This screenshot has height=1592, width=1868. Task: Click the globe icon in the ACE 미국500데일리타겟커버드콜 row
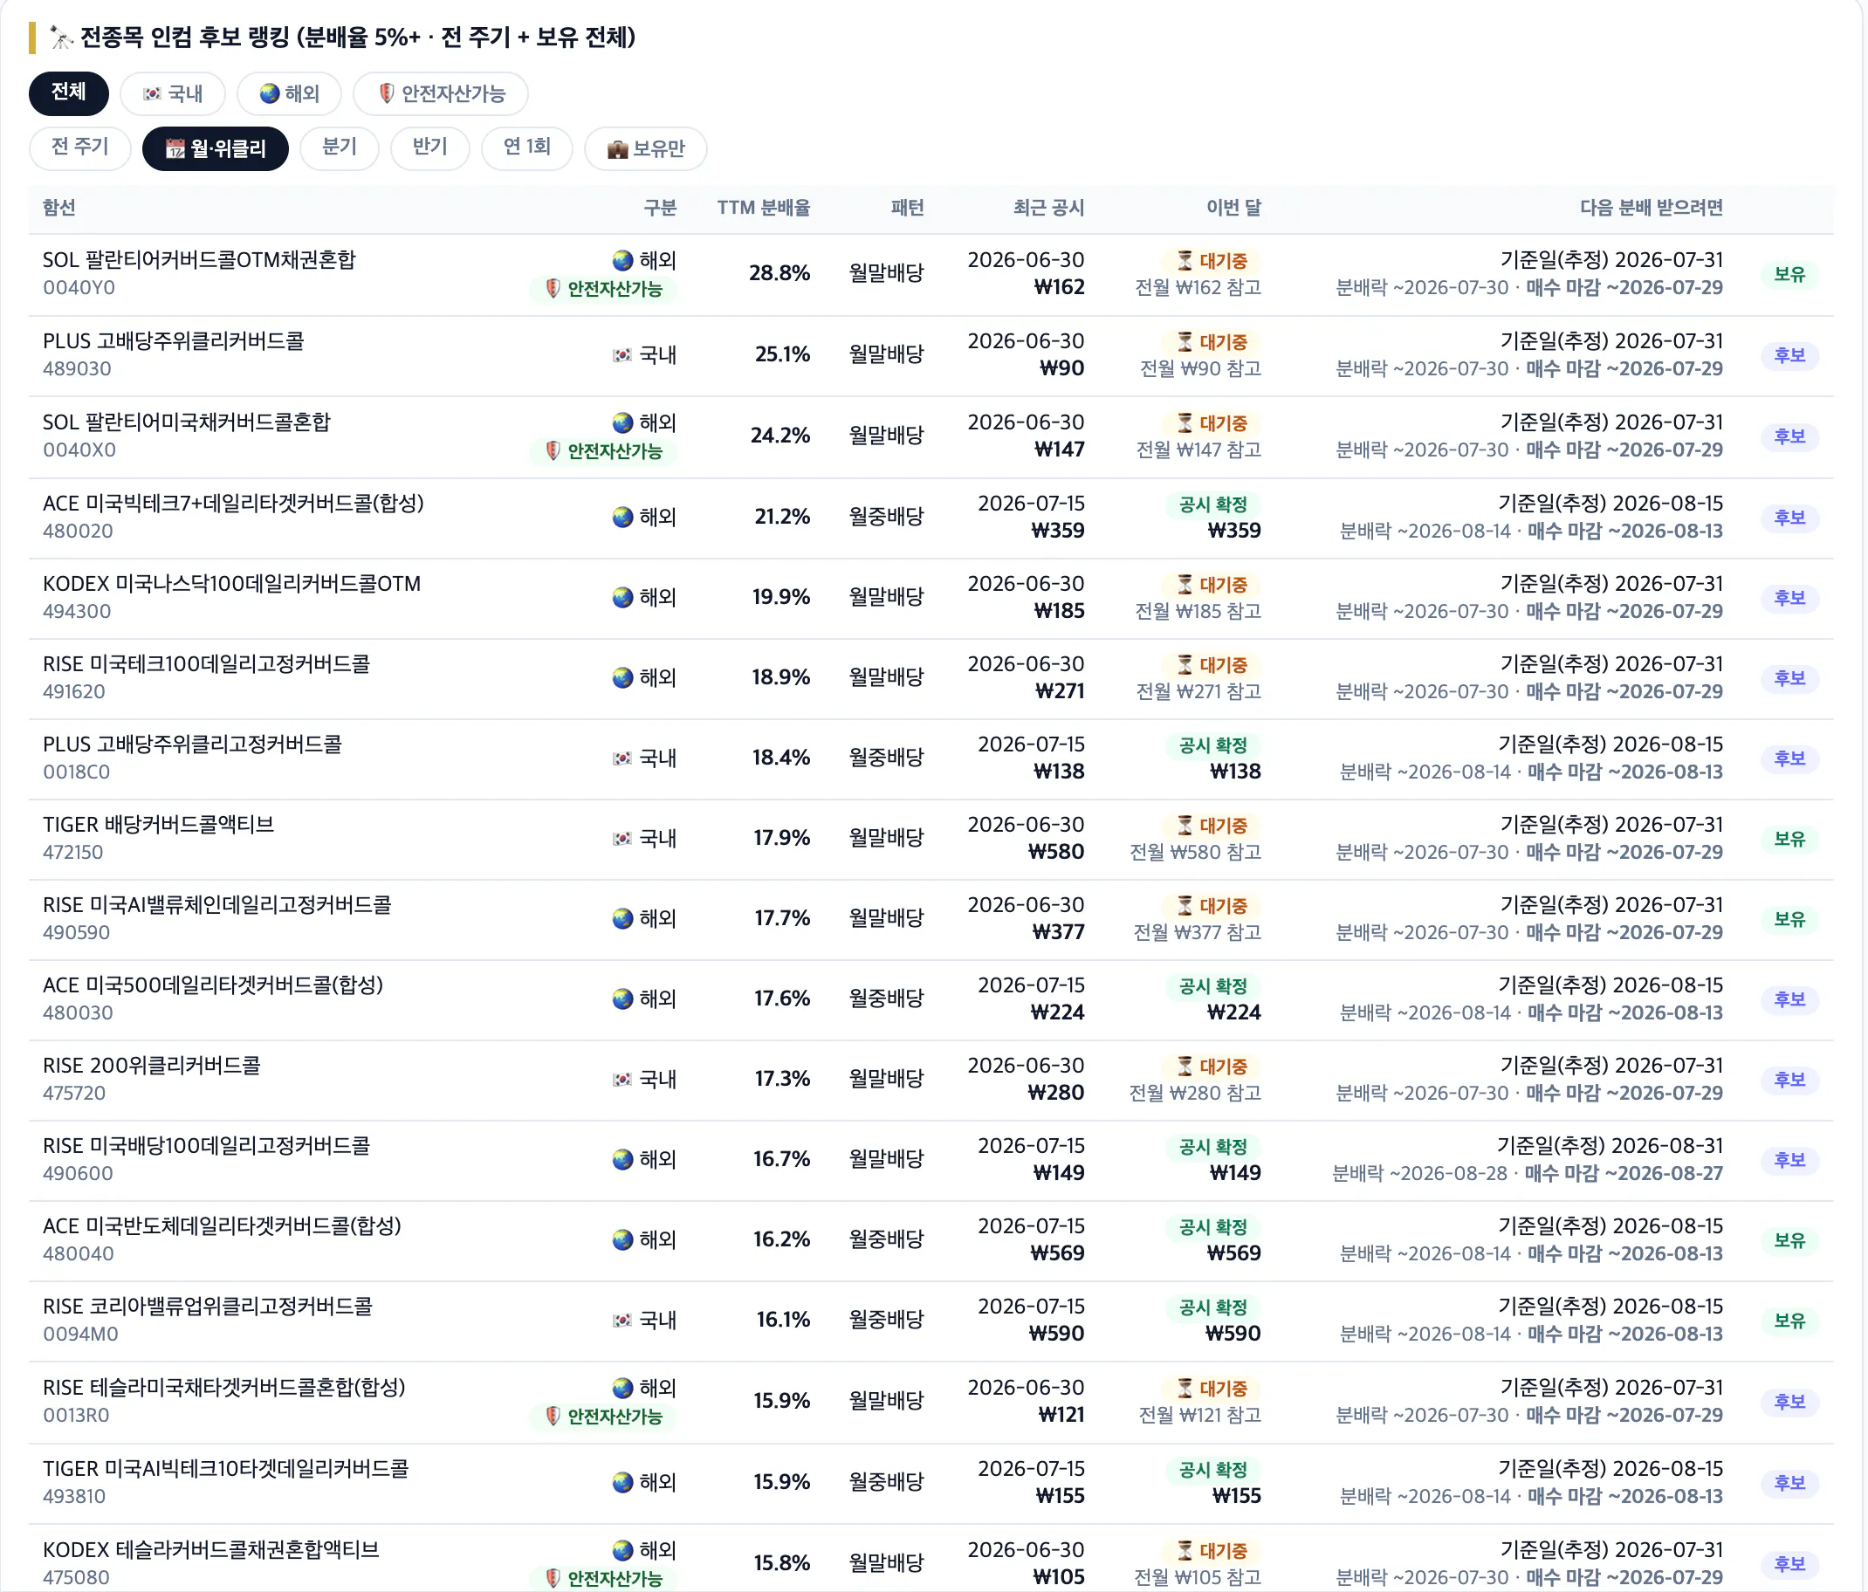click(x=622, y=998)
